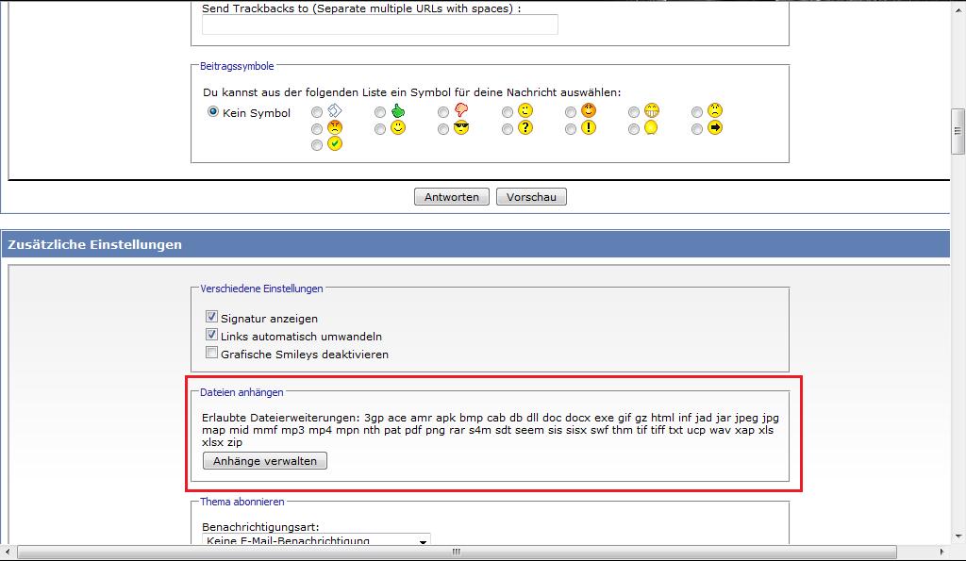Click the 'Verschiedene Einstellungen' legend text

click(261, 289)
